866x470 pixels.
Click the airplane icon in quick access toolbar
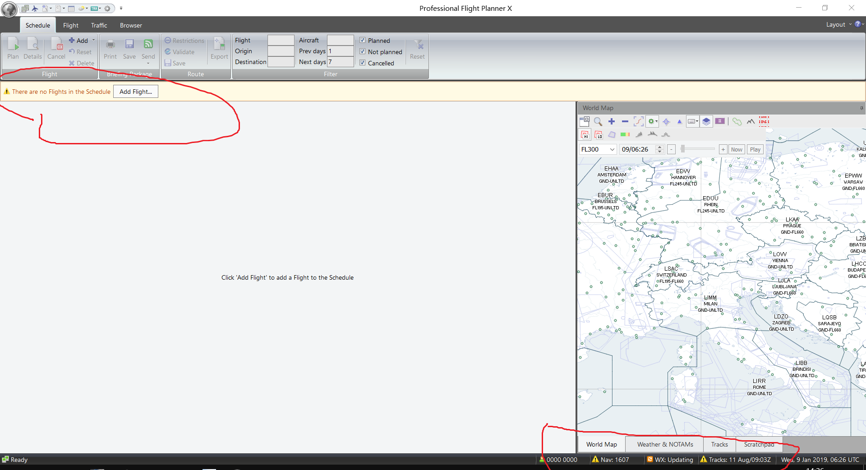35,8
